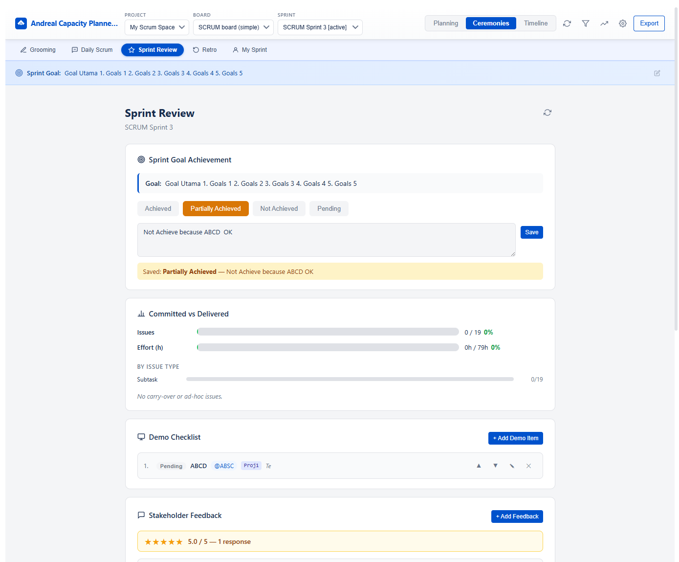Click the Add Feedback button

[x=517, y=516]
